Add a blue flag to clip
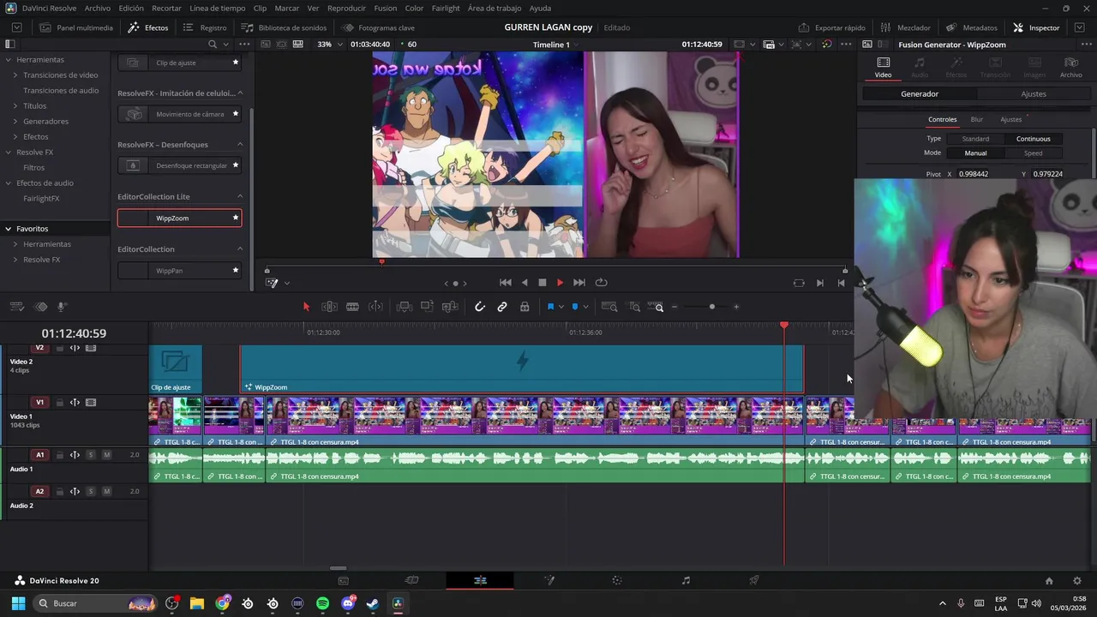Screen dimensions: 1097x617 (550, 307)
